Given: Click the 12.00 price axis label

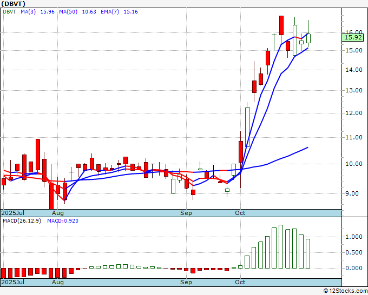Looking at the screenshot, I should [x=354, y=113].
